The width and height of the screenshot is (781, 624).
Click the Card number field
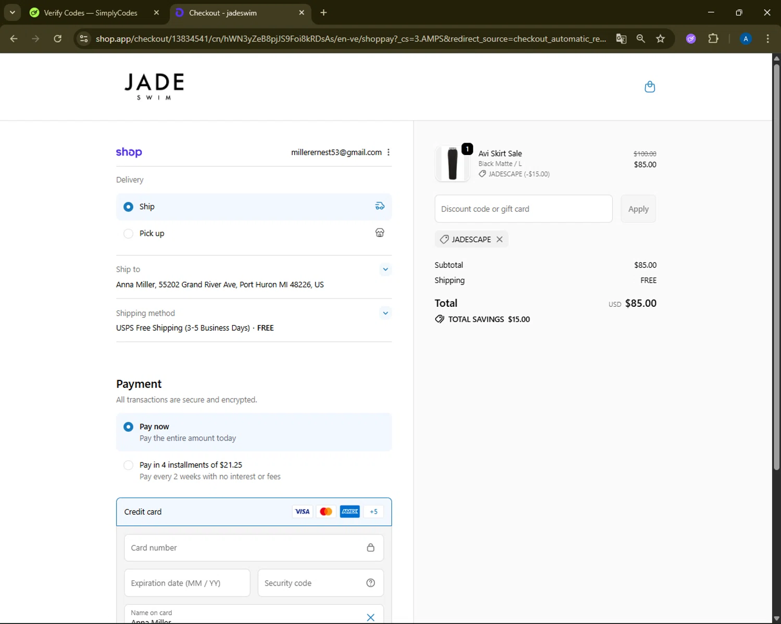point(254,548)
